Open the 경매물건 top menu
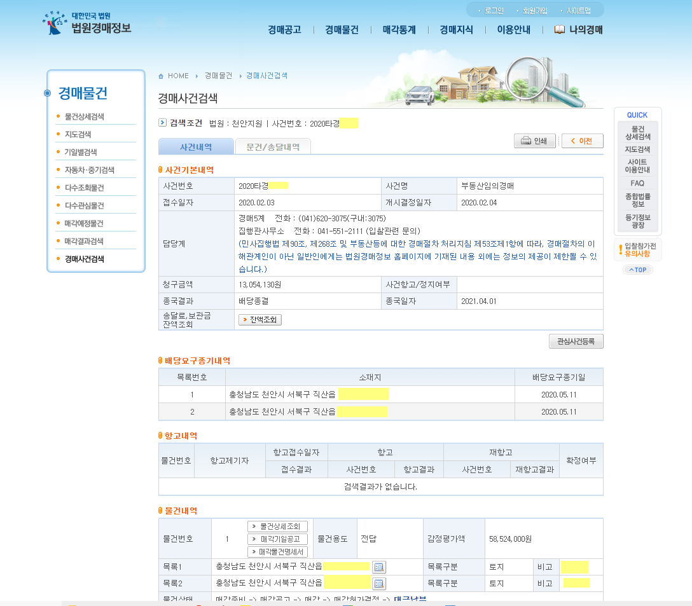The width and height of the screenshot is (692, 606). coord(342,30)
